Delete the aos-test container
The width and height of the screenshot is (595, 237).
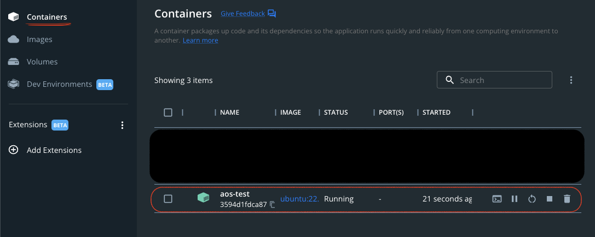click(x=567, y=199)
